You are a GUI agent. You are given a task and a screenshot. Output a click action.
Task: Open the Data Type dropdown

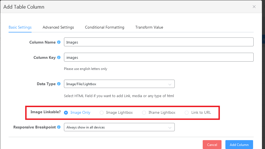click(119, 84)
